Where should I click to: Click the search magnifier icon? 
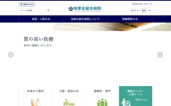(x=48, y=11)
